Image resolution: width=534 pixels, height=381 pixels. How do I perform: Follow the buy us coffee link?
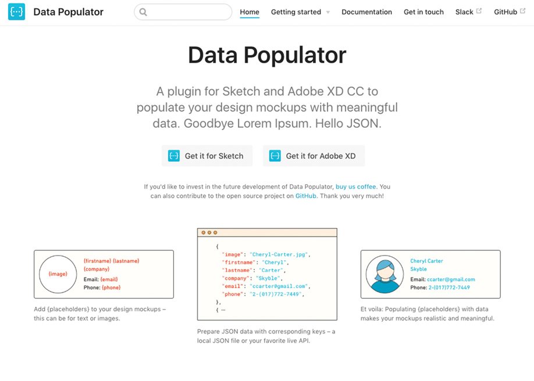click(x=356, y=187)
